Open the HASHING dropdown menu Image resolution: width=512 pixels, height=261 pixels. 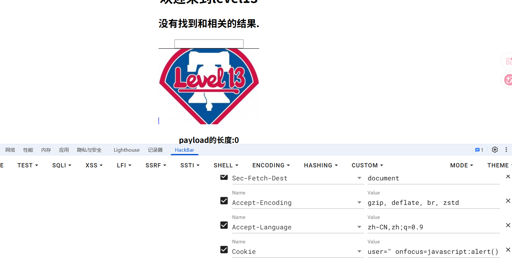321,165
